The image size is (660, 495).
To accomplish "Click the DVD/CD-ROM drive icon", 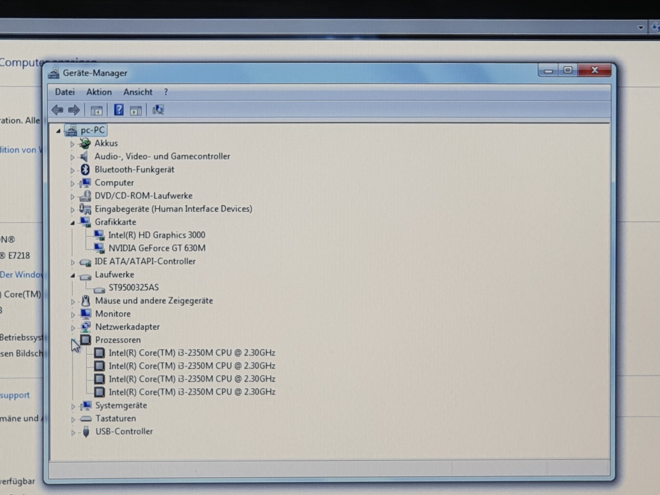I will pos(85,196).
